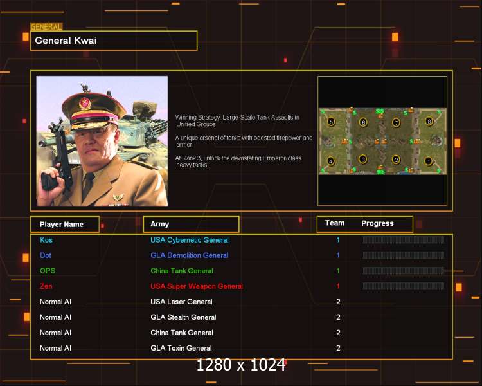Viewport: 482px width, 386px height.
Task: Click the USA Cybernetic General army entry
Action: pyautogui.click(x=190, y=240)
